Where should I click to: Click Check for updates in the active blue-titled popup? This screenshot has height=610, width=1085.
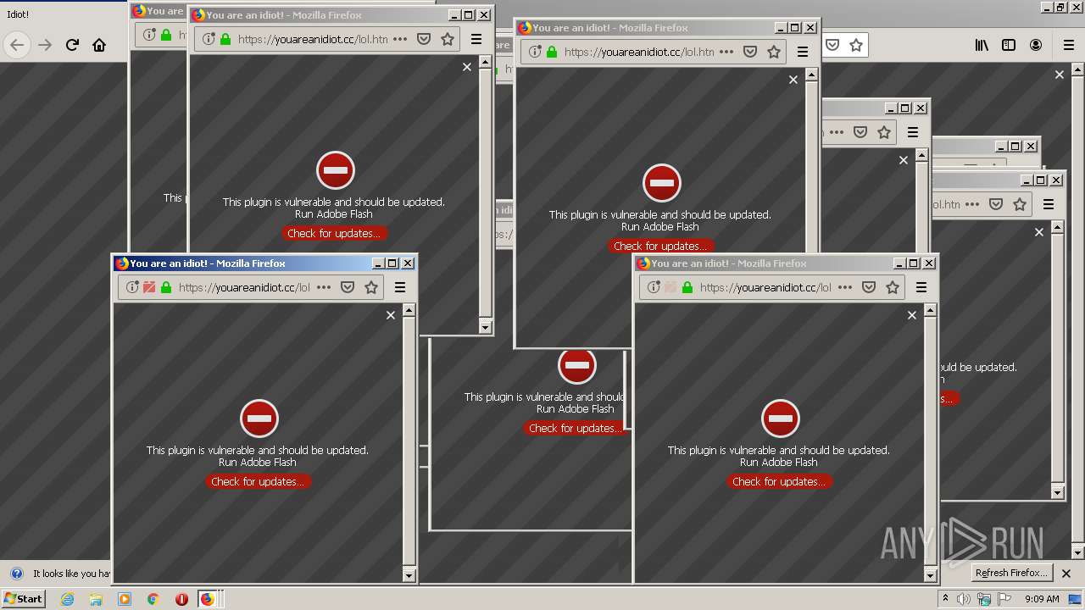[258, 481]
